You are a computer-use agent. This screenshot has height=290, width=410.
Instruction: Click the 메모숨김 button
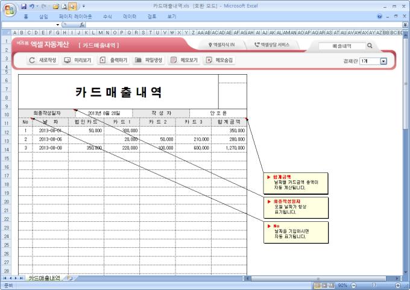[x=219, y=60]
